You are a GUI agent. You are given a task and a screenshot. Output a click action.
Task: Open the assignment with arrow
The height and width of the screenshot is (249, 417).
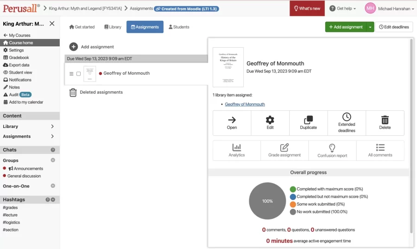(232, 123)
